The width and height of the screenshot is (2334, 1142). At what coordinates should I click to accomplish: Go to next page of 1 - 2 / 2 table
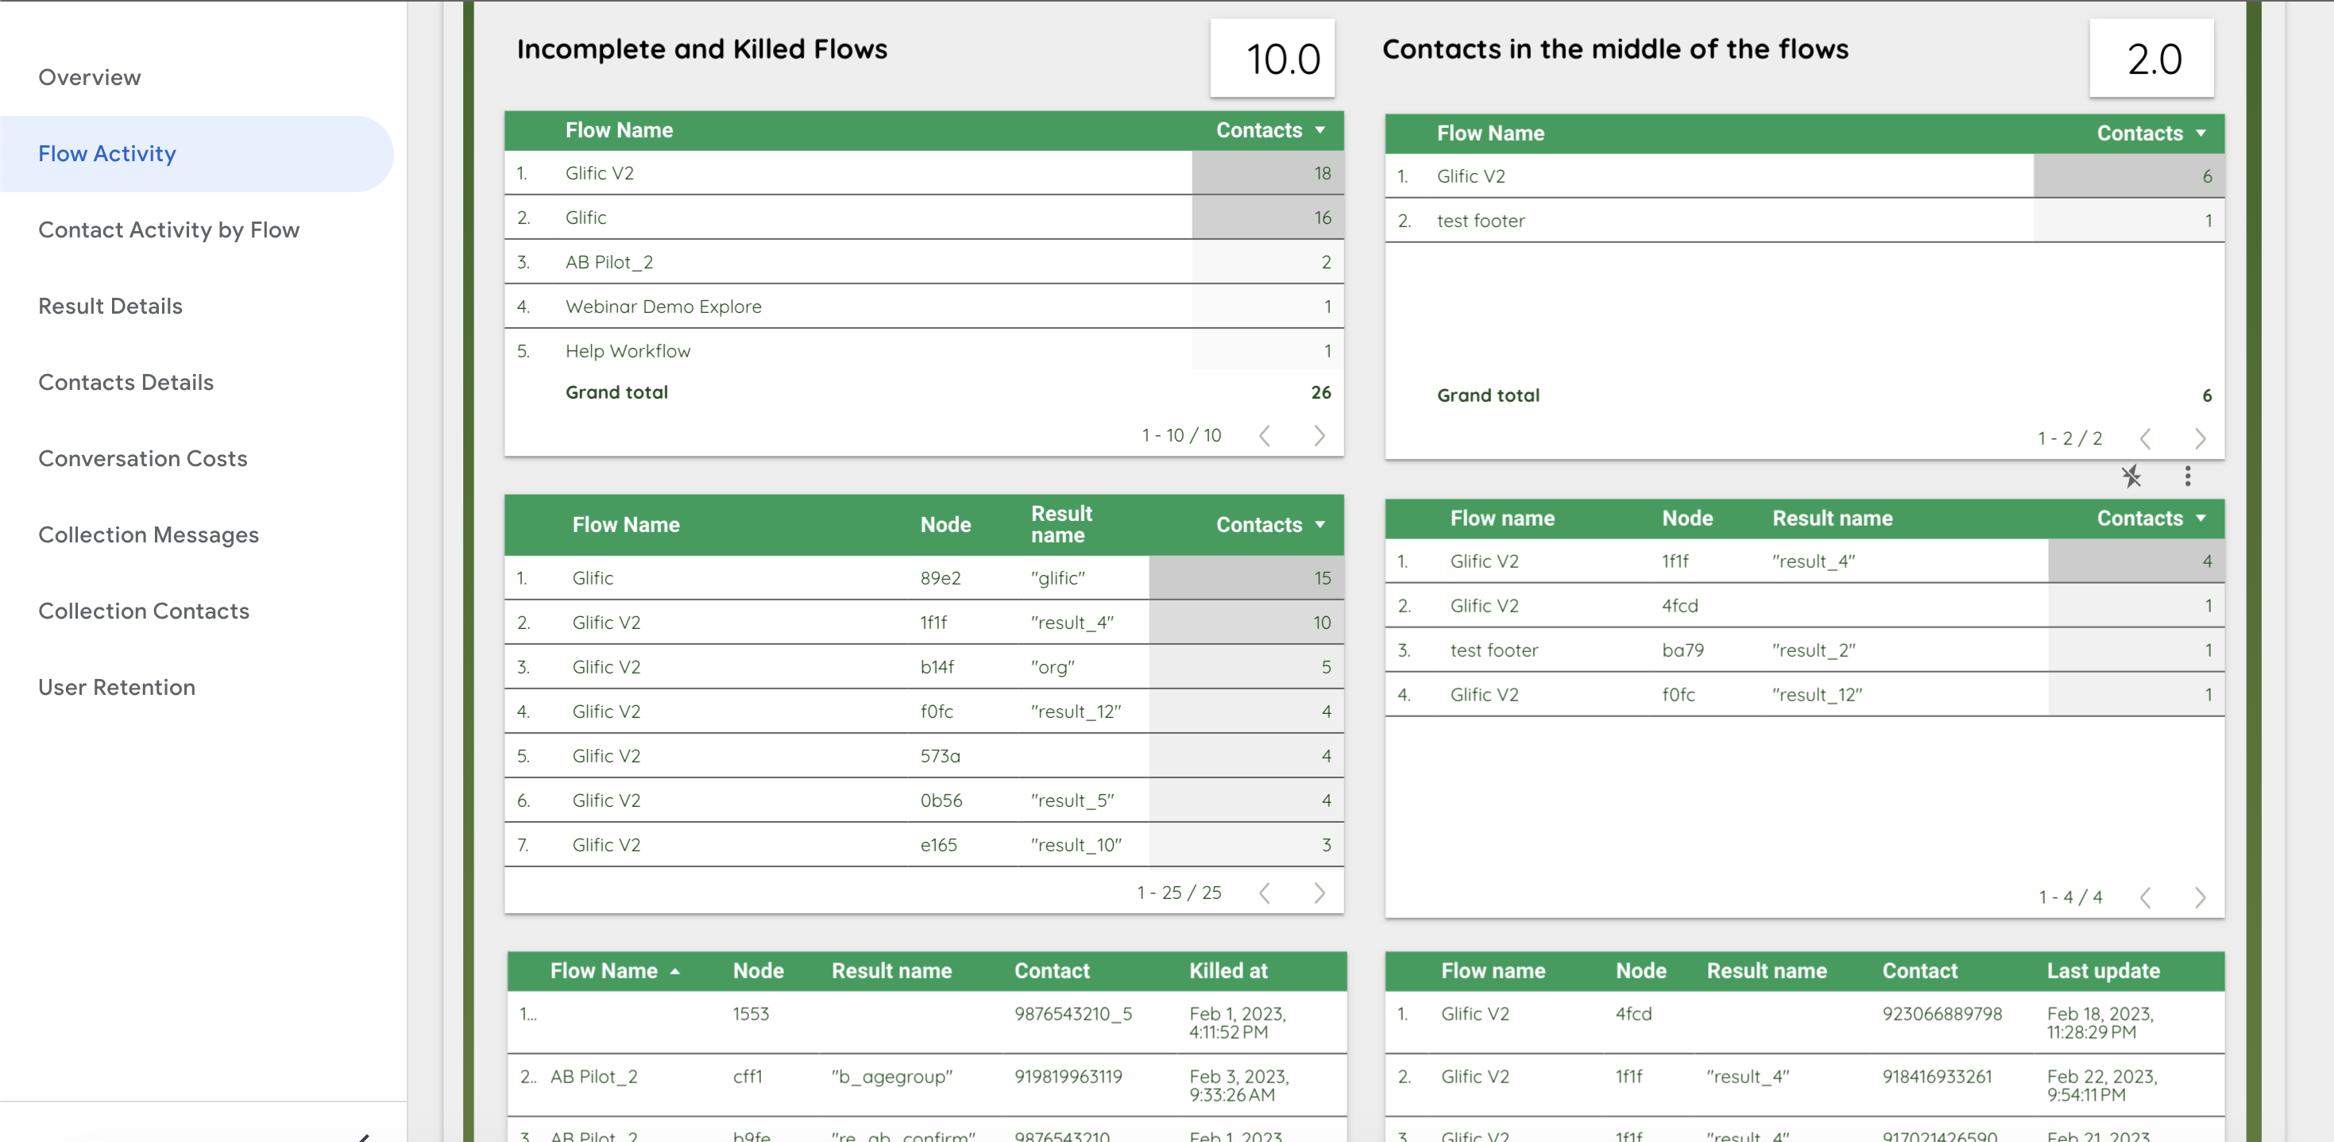click(x=2200, y=438)
